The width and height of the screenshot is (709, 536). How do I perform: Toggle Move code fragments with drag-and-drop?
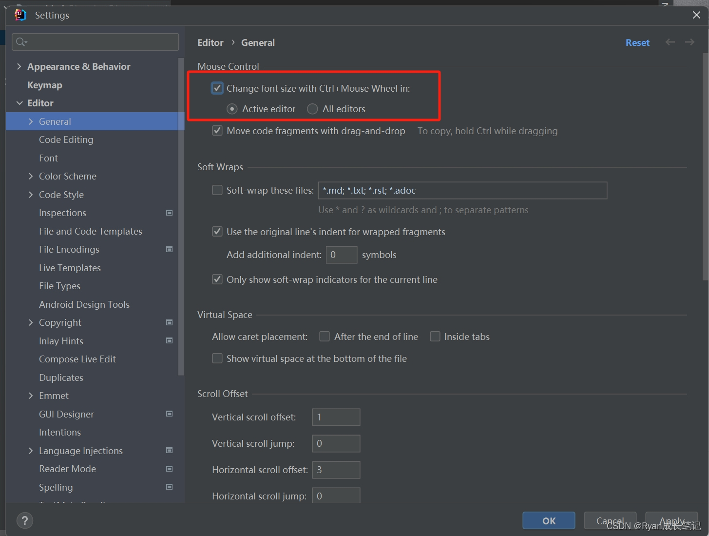click(x=217, y=131)
